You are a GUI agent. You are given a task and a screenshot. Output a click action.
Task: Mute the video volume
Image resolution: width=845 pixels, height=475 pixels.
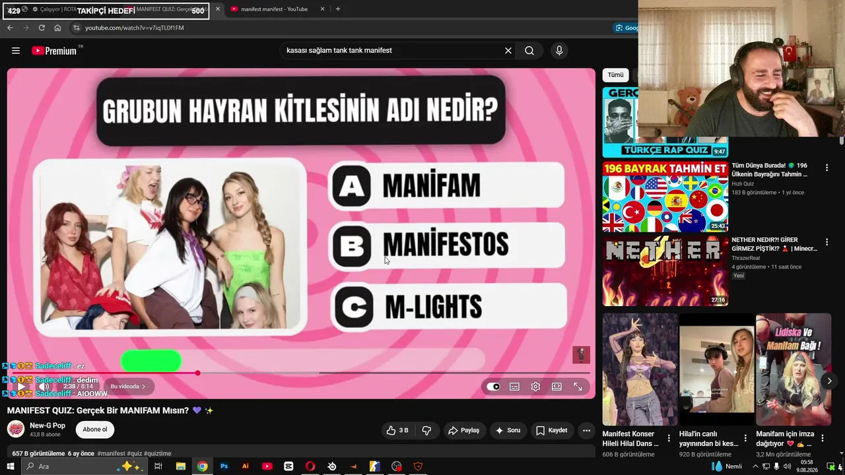tap(44, 387)
